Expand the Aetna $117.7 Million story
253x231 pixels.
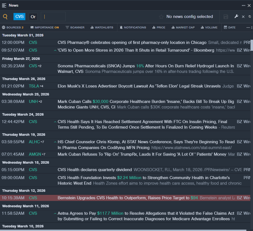55,214
